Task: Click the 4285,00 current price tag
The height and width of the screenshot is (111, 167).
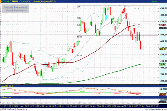Action: coord(162,49)
